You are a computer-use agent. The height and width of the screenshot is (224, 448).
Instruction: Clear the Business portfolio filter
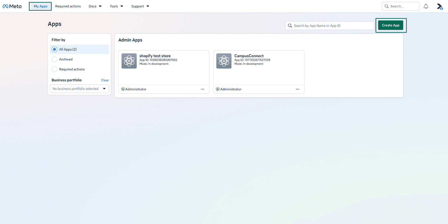105,80
